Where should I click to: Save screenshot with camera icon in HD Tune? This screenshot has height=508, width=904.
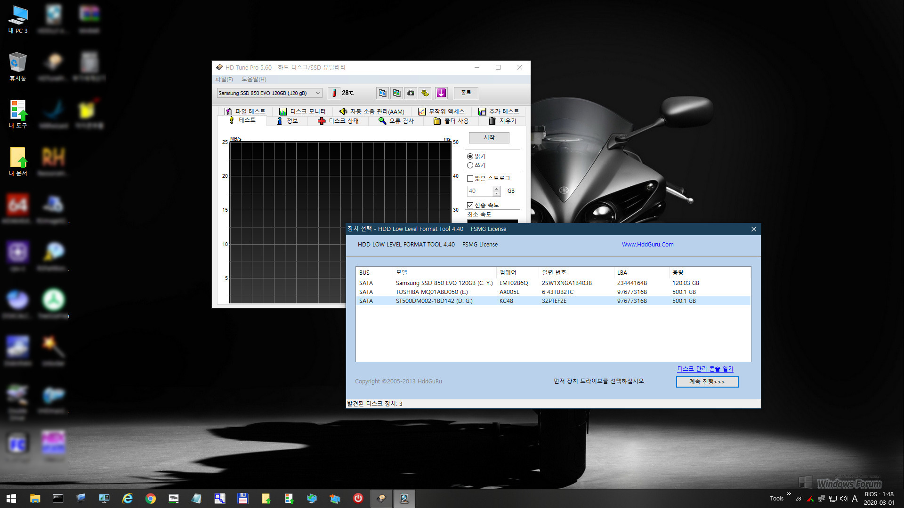[411, 93]
